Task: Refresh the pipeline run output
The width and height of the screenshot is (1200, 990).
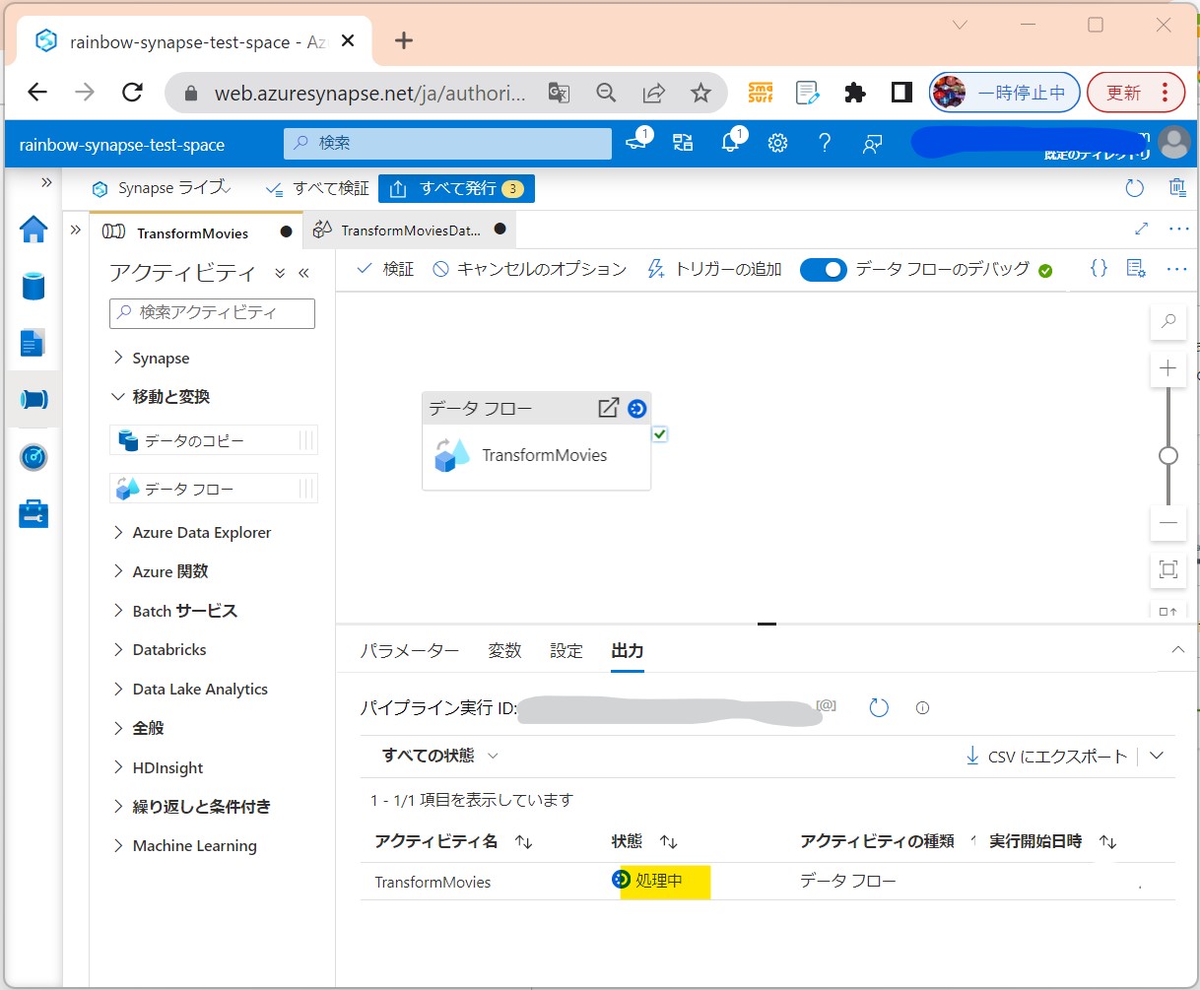Action: pos(879,707)
